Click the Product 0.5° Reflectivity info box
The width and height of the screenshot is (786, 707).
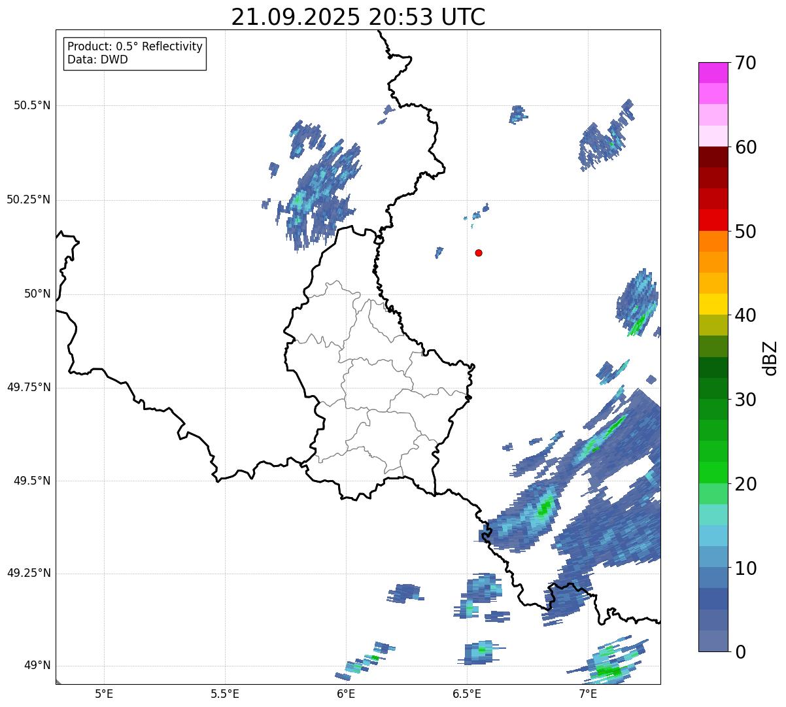[135, 54]
